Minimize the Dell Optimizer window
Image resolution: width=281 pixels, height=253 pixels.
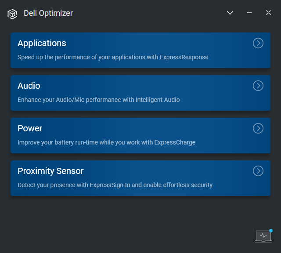(249, 13)
